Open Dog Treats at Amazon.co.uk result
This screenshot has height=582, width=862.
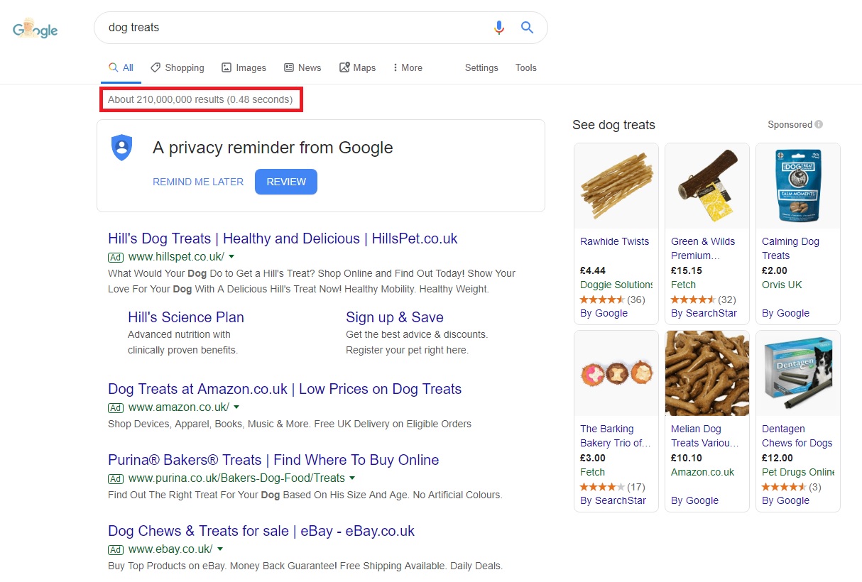(285, 389)
